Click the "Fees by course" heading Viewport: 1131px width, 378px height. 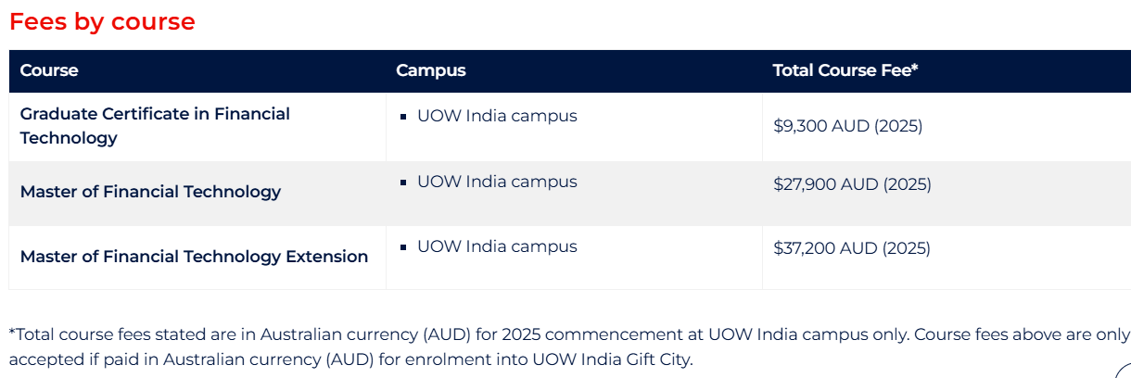(102, 21)
